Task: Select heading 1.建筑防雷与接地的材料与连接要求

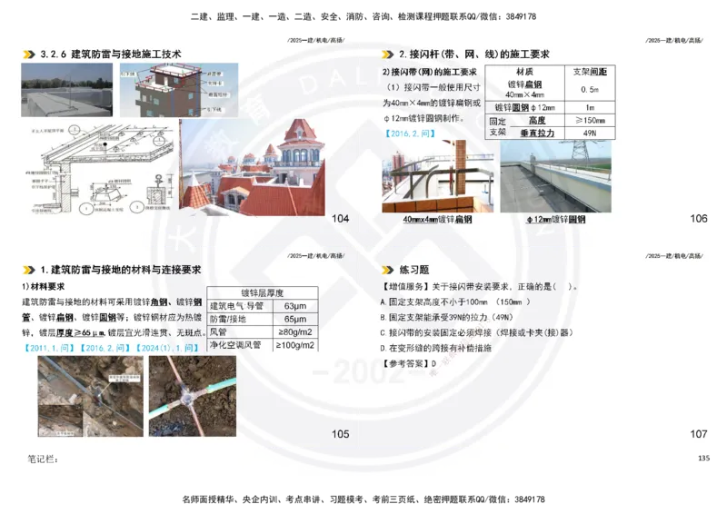Action: [x=121, y=270]
